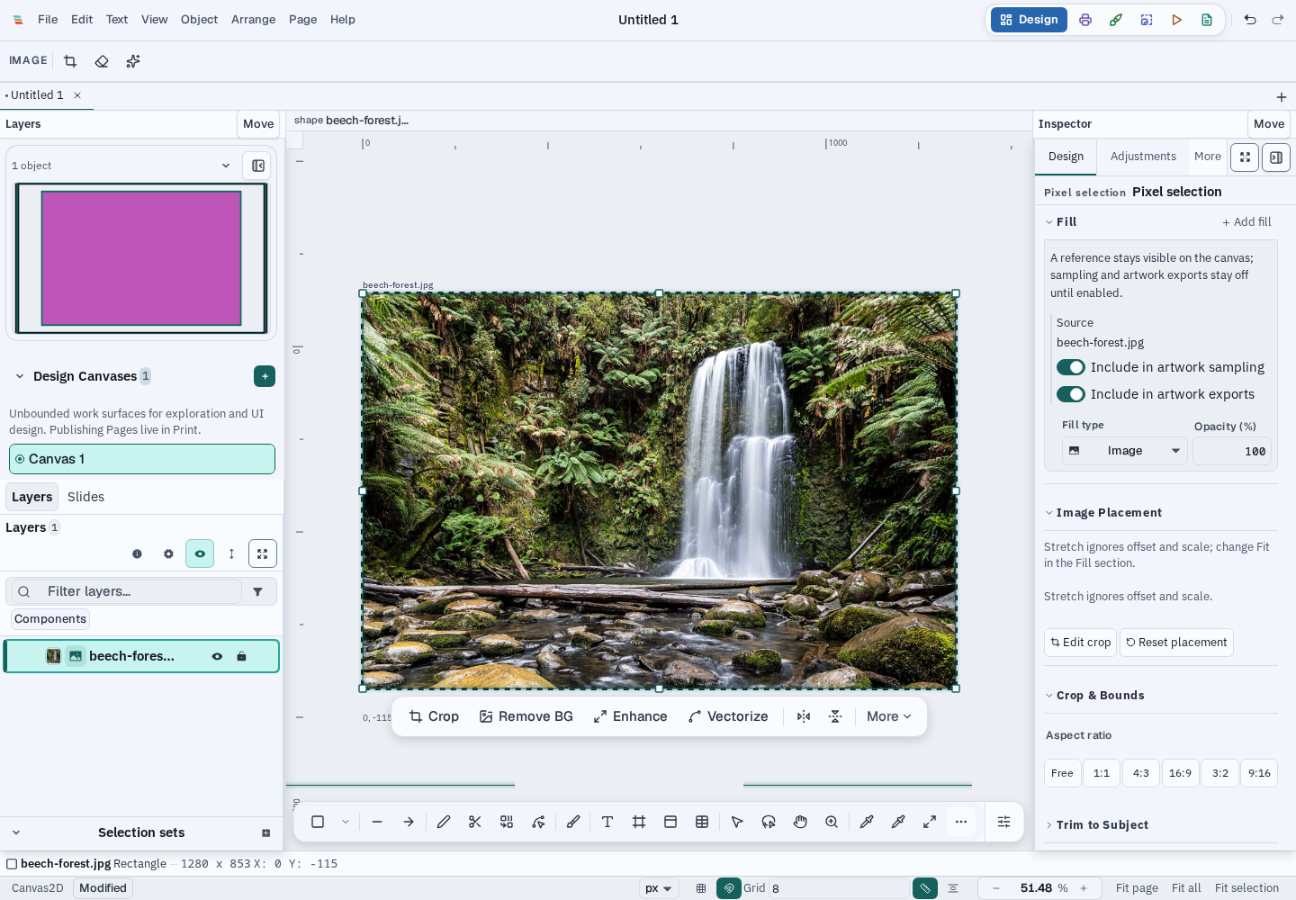
Task: Select the Brush paint tool
Action: pyautogui.click(x=573, y=822)
